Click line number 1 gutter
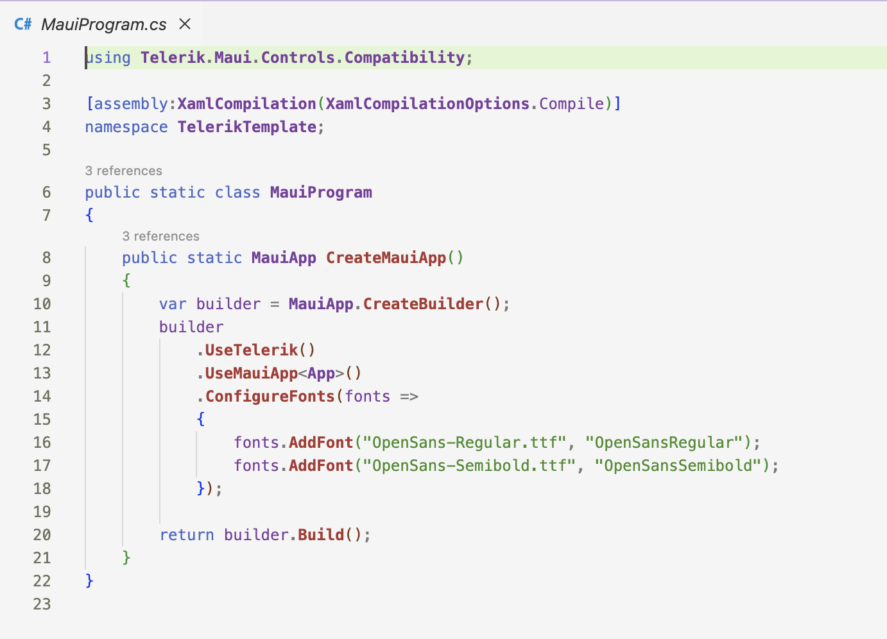The height and width of the screenshot is (639, 887). tap(46, 57)
